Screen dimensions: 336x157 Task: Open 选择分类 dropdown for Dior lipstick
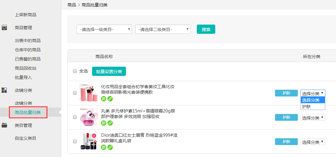(x=313, y=142)
